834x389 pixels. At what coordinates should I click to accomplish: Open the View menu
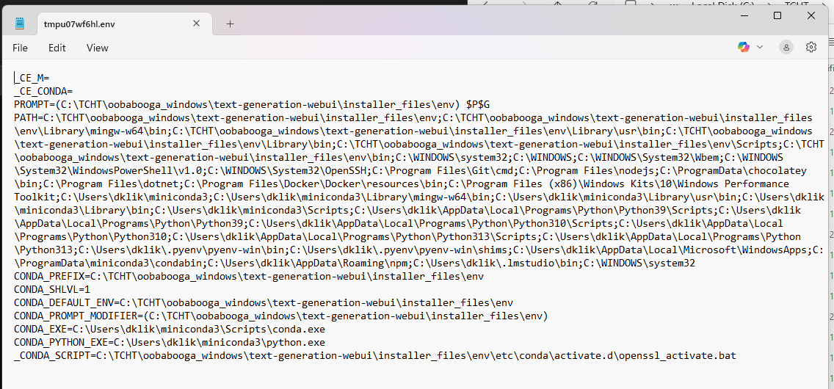click(x=98, y=48)
